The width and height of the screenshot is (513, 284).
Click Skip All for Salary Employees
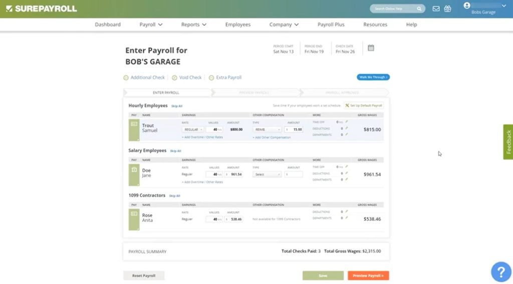click(175, 151)
